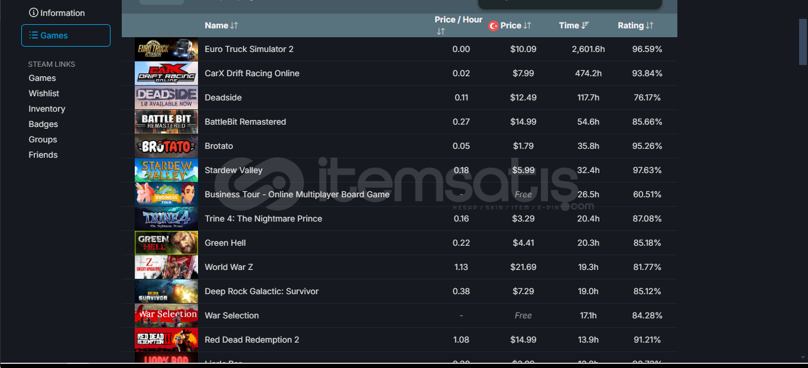Open the Deadside game thumbnail
The height and width of the screenshot is (368, 808).
(x=166, y=97)
